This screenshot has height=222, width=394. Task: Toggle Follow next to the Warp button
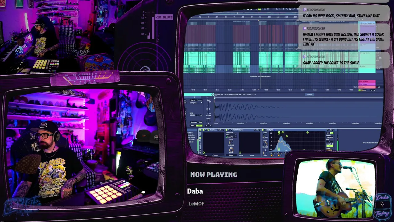[199, 100]
